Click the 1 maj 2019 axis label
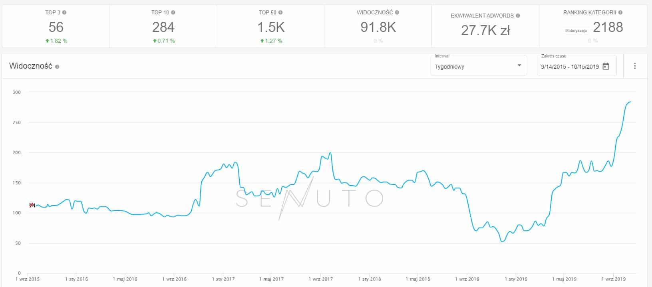652x287 pixels. tap(565, 279)
